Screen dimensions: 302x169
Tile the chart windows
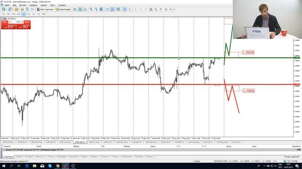coord(101,9)
